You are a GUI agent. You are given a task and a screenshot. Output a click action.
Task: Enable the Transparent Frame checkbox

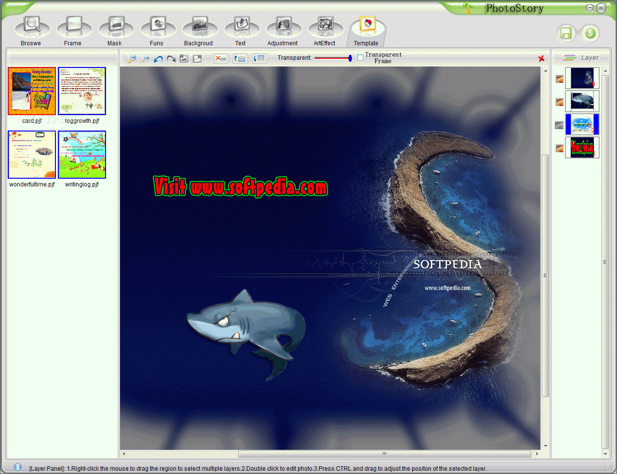tap(360, 58)
